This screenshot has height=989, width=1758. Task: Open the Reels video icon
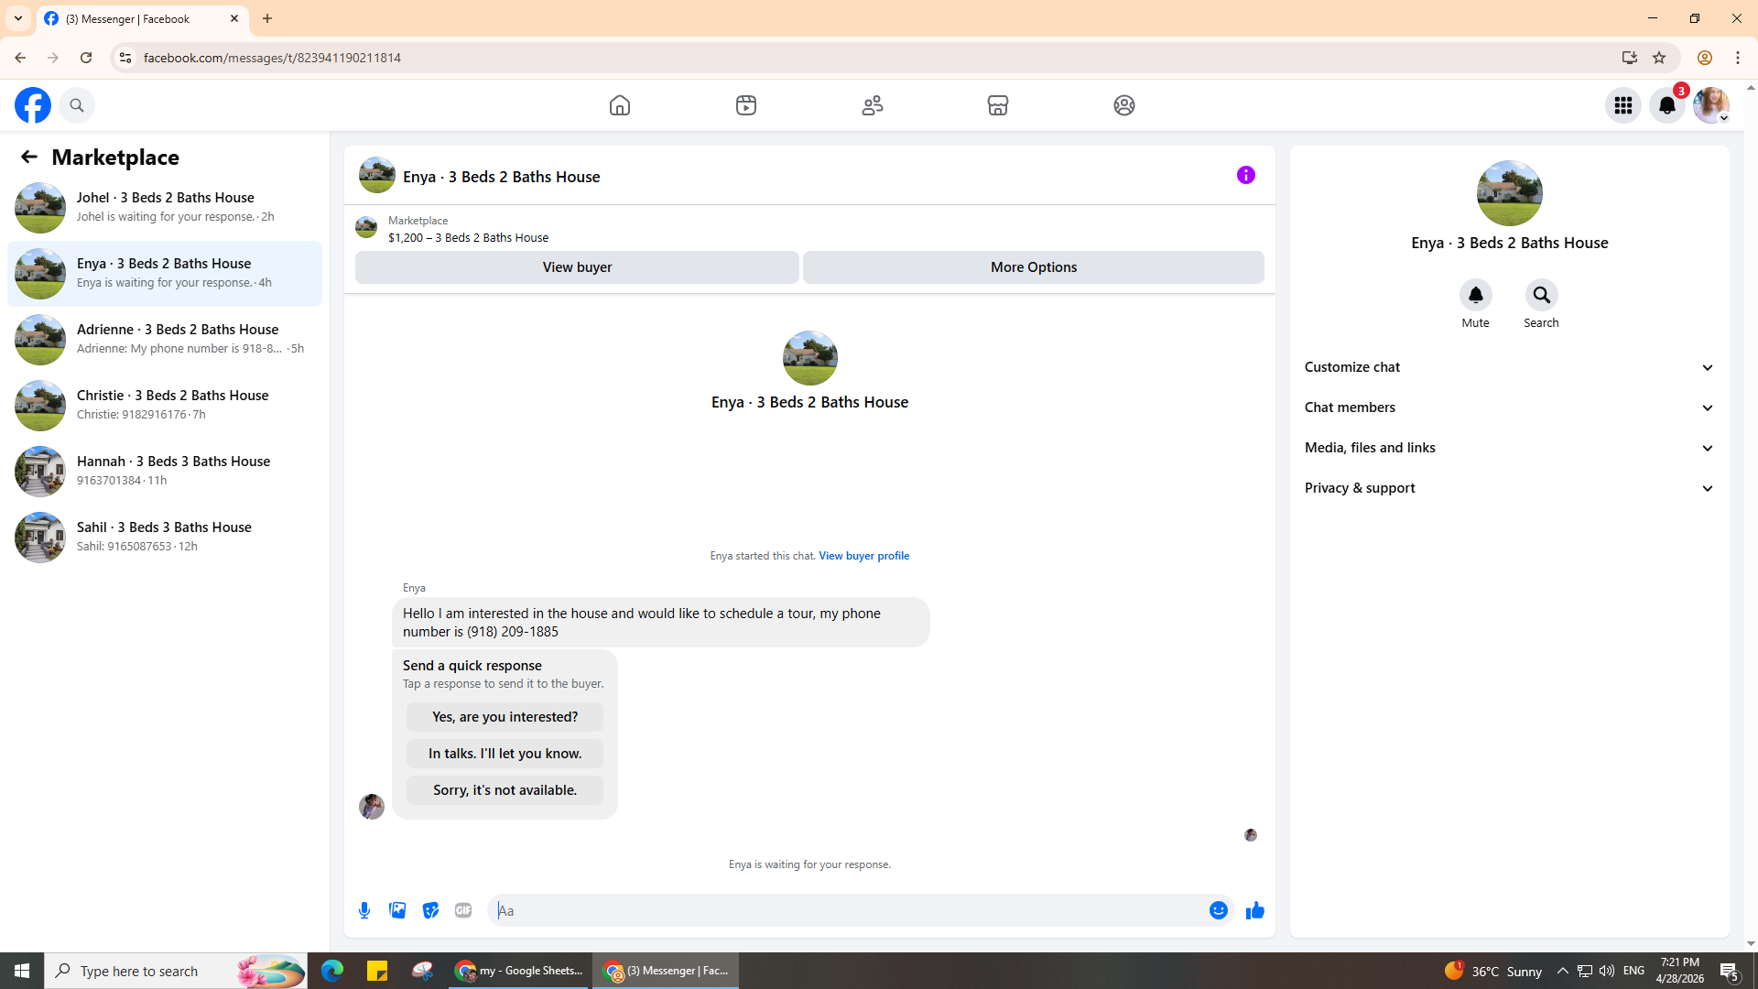click(x=746, y=105)
